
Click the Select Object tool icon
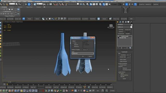point(17,4)
